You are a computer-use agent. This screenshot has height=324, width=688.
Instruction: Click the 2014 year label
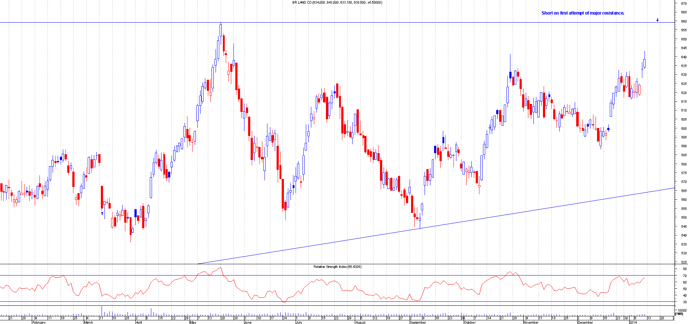633,322
